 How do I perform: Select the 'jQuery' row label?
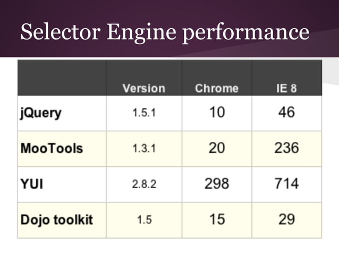point(40,113)
